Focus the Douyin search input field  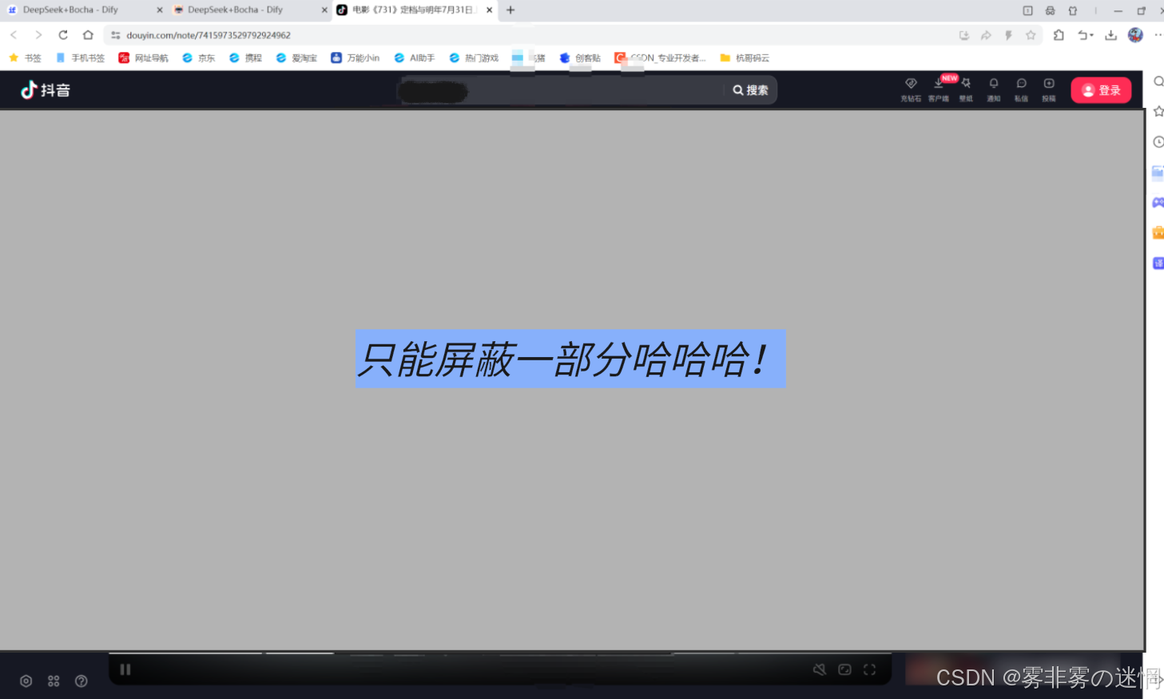pos(562,90)
